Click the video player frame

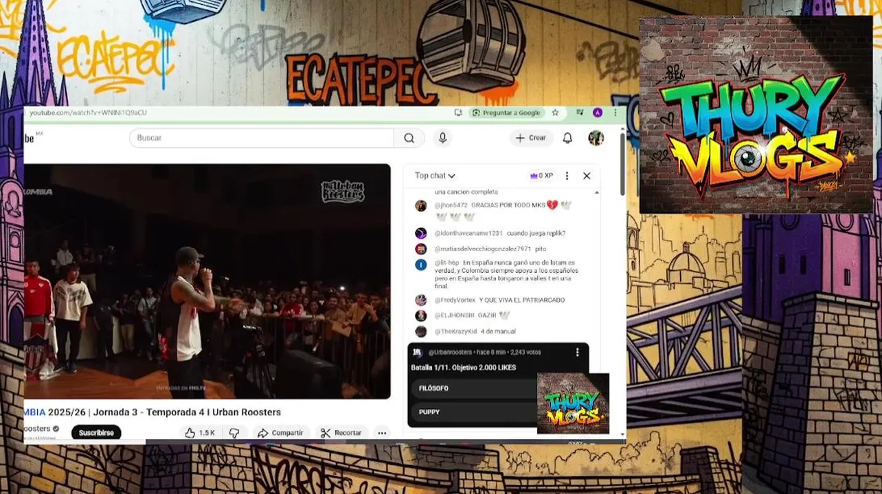(x=207, y=281)
